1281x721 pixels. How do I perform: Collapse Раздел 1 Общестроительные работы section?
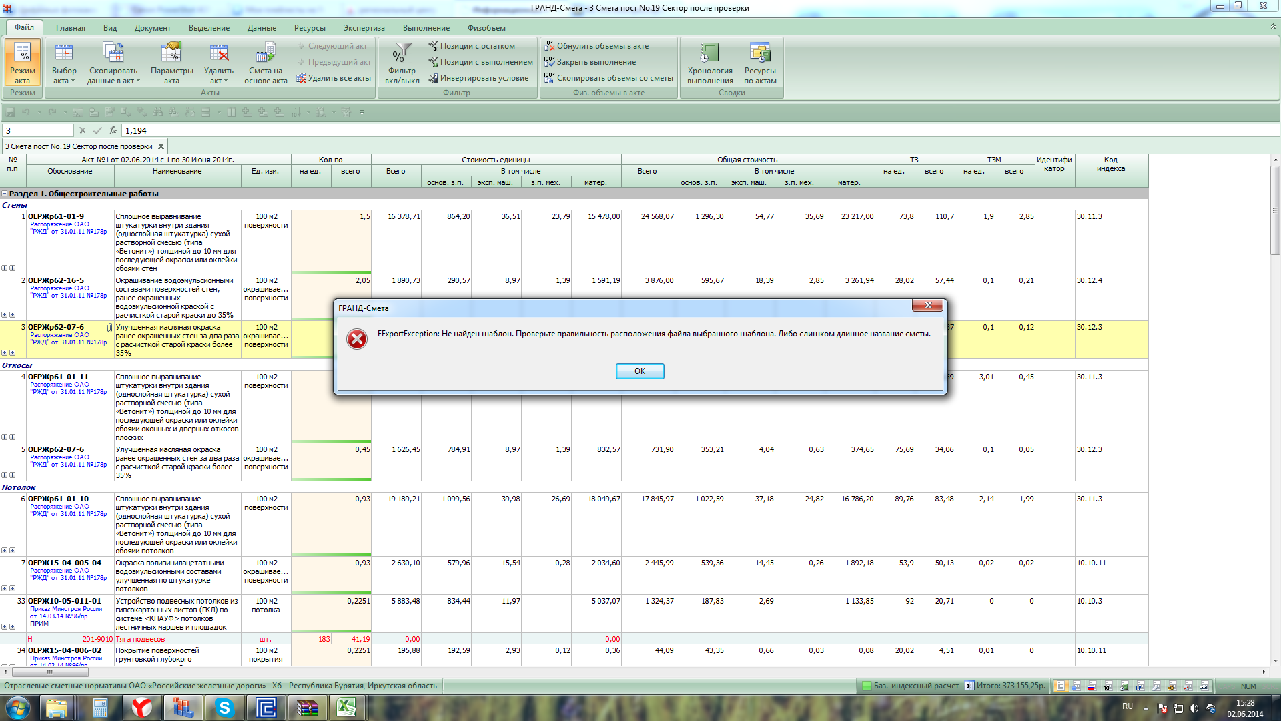(x=5, y=194)
